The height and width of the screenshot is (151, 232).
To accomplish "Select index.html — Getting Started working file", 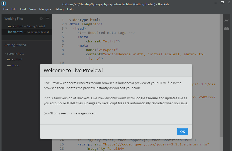I will (27, 26).
